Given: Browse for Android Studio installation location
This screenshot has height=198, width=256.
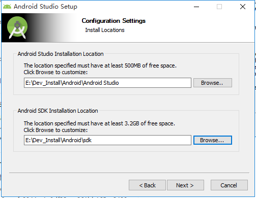Looking at the screenshot, I should (213, 83).
